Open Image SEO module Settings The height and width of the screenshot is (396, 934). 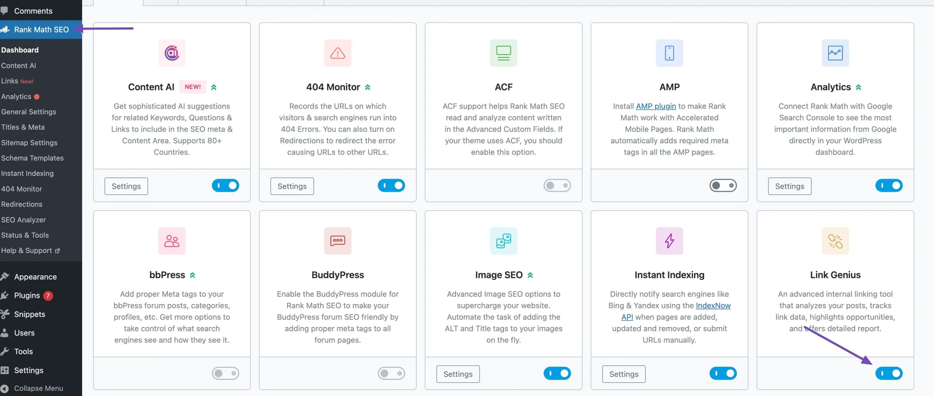pos(458,374)
